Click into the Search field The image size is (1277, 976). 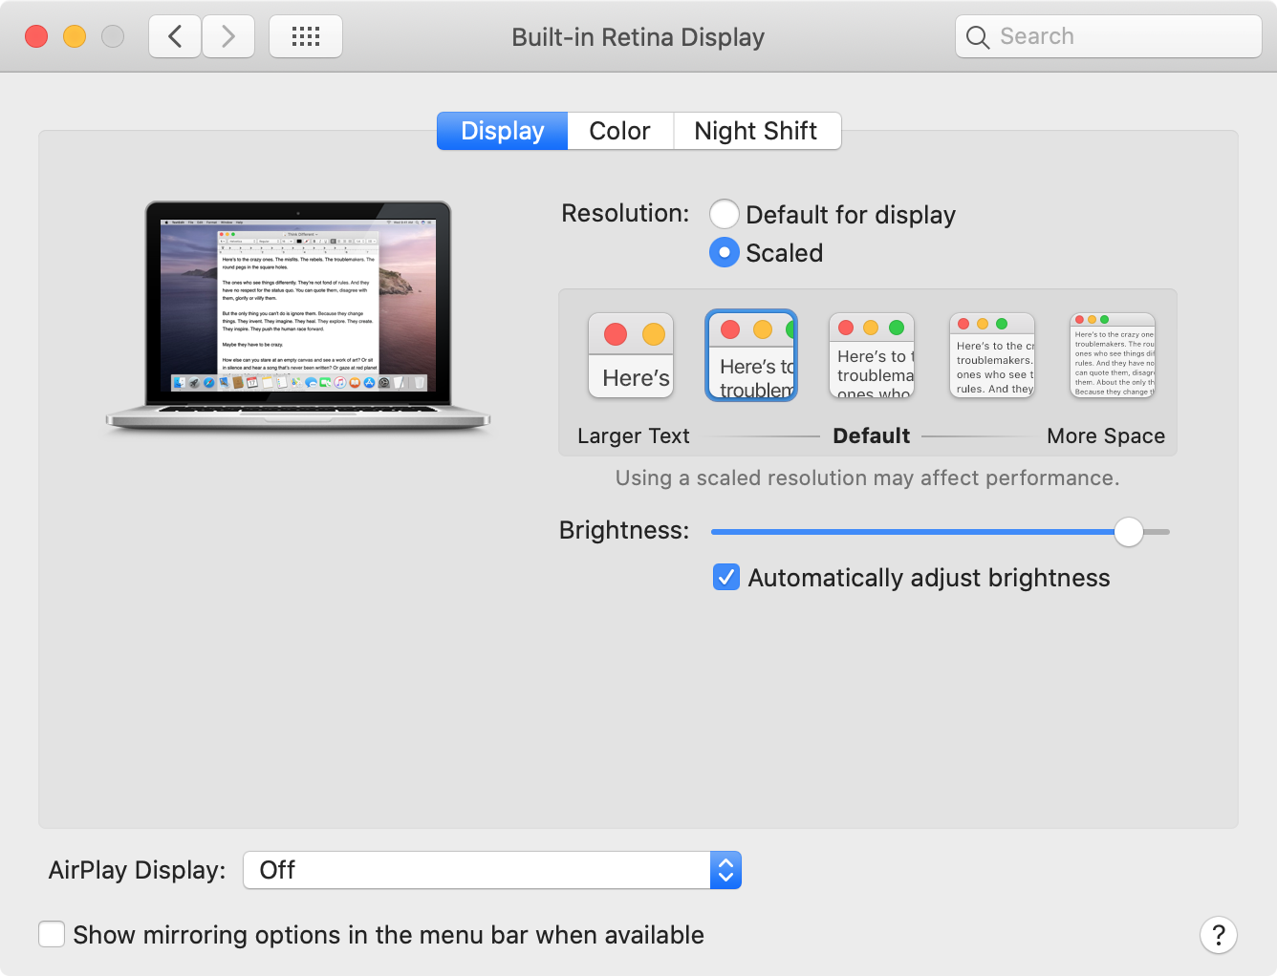click(x=1109, y=37)
